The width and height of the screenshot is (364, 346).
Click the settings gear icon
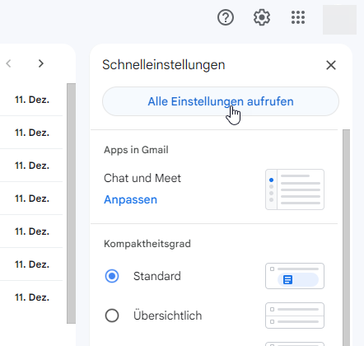click(262, 17)
